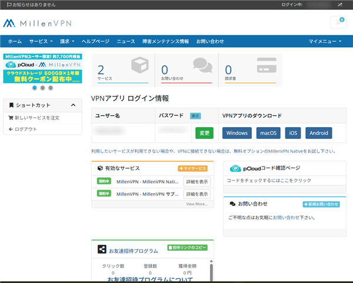Click the pCloud coupon banner
Viewport: 353px width, 283px height.
click(42, 68)
